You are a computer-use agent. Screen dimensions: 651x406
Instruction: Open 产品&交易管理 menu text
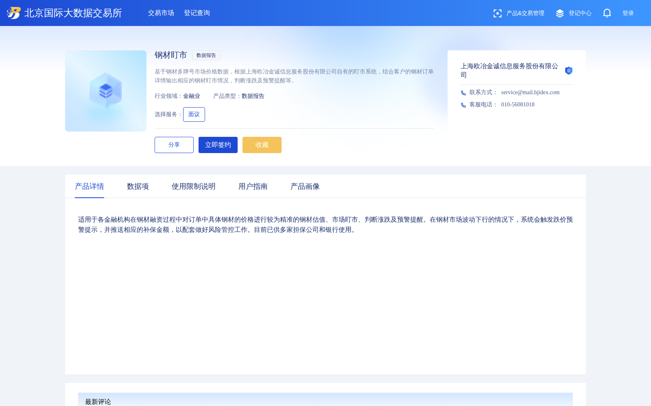pyautogui.click(x=525, y=13)
